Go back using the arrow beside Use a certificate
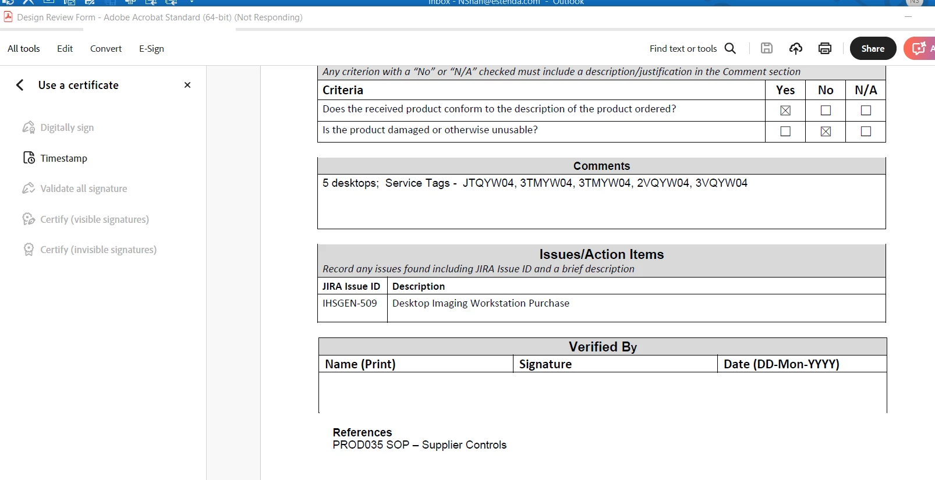935x480 pixels. coord(20,85)
